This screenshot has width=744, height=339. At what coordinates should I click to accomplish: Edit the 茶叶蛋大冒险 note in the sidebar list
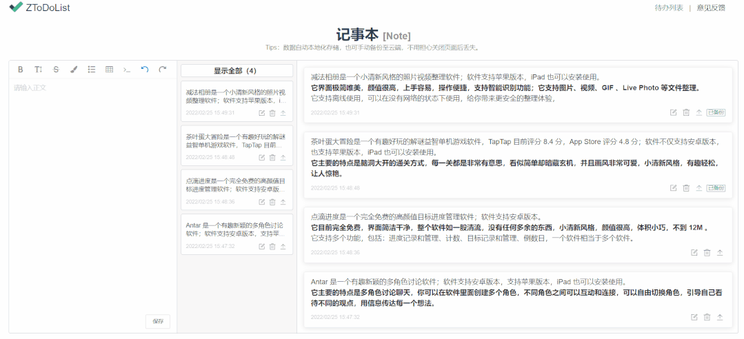point(262,157)
